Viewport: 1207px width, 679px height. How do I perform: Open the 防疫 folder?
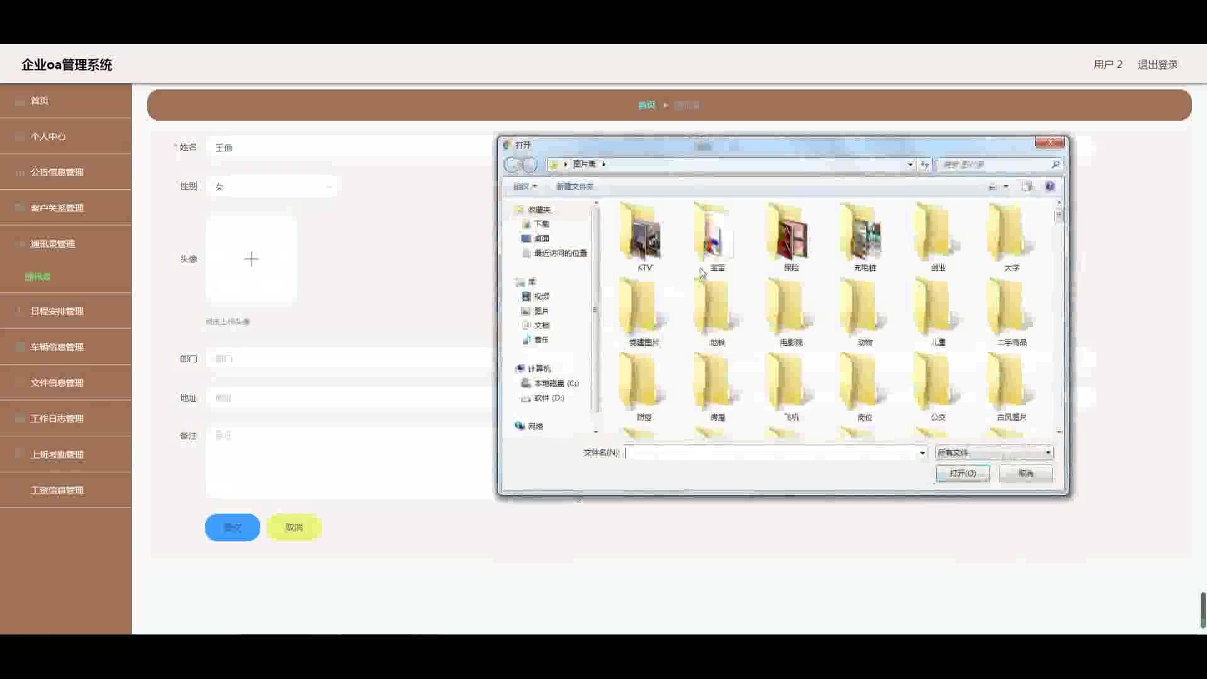(644, 387)
